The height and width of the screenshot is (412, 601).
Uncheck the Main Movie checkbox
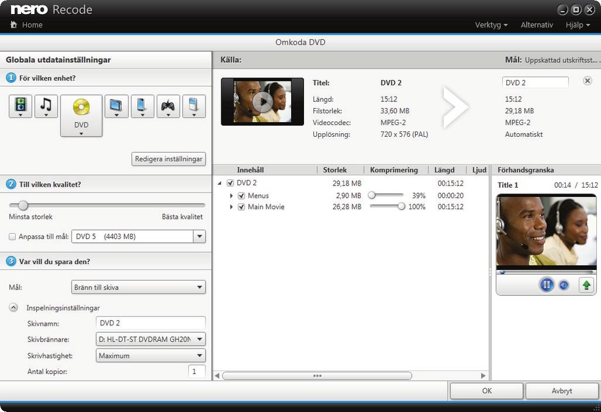pyautogui.click(x=241, y=207)
